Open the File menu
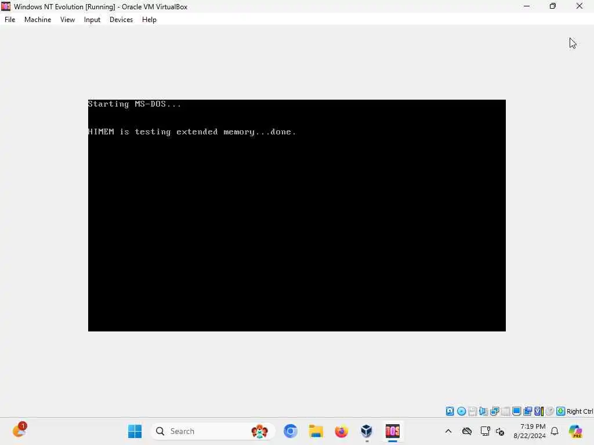Screen dimensions: 594x445 10,20
